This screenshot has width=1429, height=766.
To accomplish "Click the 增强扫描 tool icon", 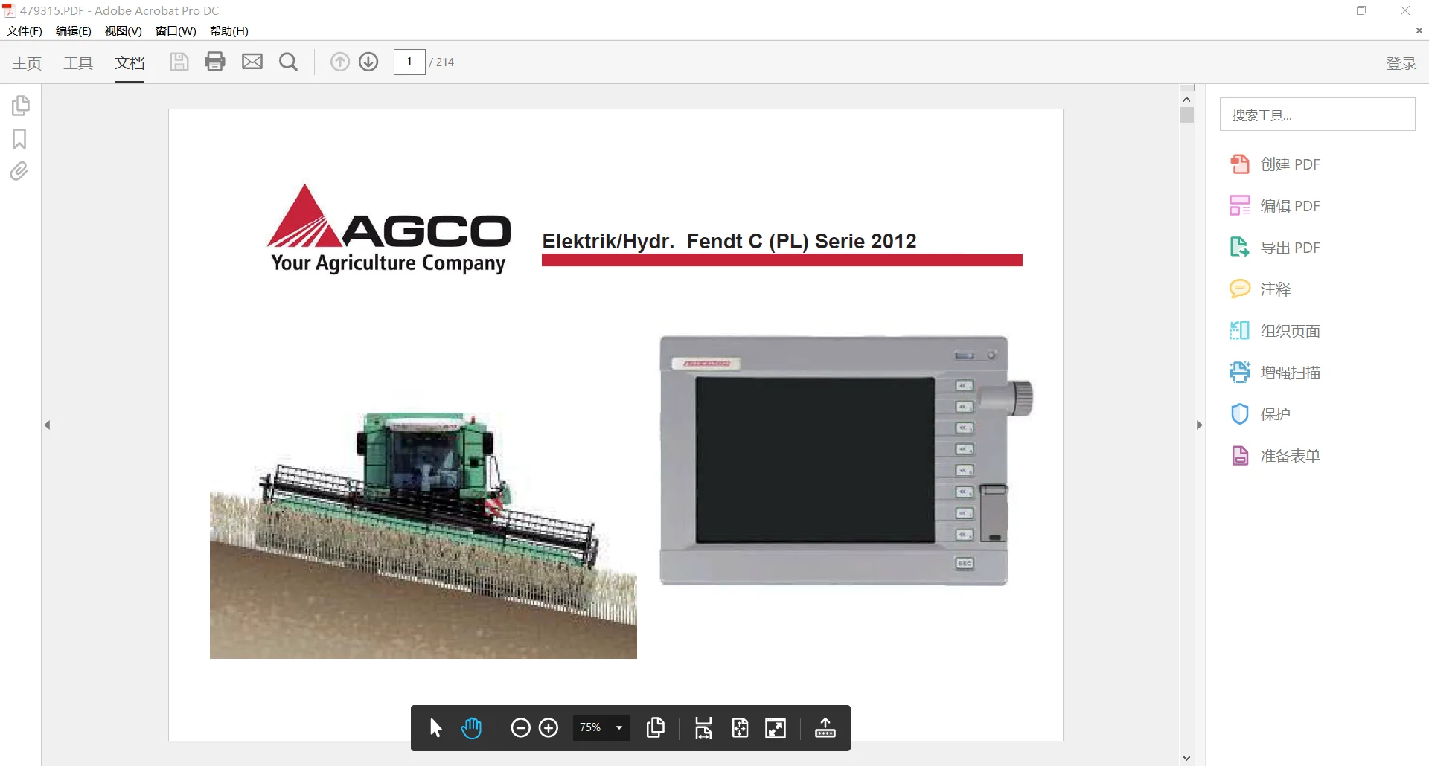I will tap(1240, 373).
